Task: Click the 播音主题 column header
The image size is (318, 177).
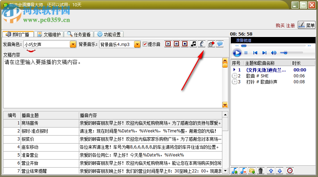Action: (50, 115)
